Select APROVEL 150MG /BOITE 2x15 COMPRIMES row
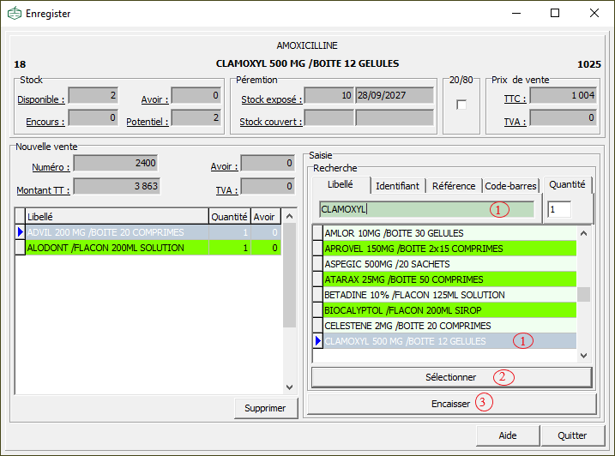 click(449, 249)
